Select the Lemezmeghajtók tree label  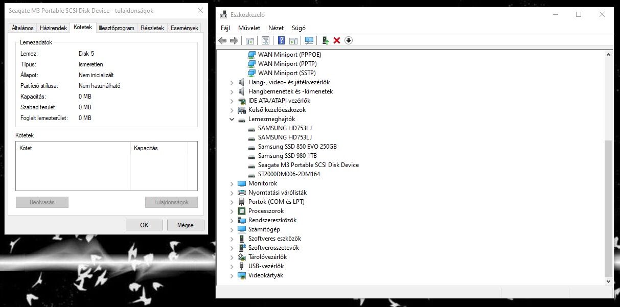coord(271,119)
